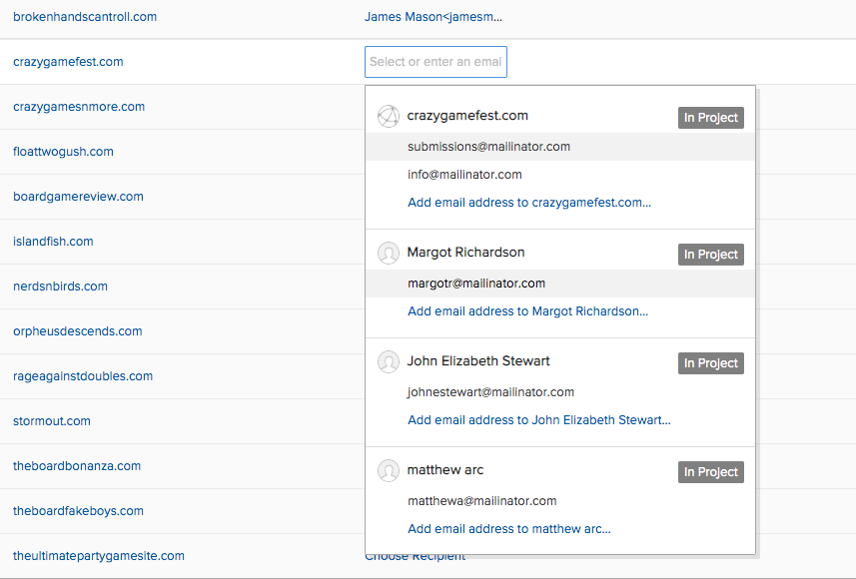Select submissions@mailinator.com from the list
The image size is (856, 579).
pyautogui.click(x=488, y=147)
